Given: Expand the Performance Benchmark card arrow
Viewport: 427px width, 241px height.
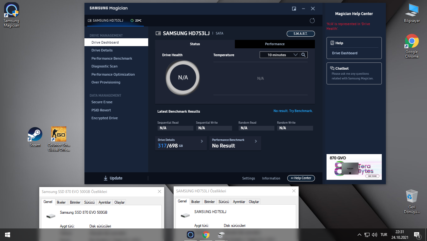Looking at the screenshot, I should click(256, 142).
